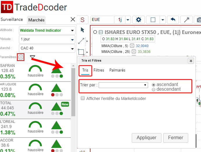Open chart settings gear in toolbar
The height and width of the screenshot is (152, 201).
pos(138,20)
